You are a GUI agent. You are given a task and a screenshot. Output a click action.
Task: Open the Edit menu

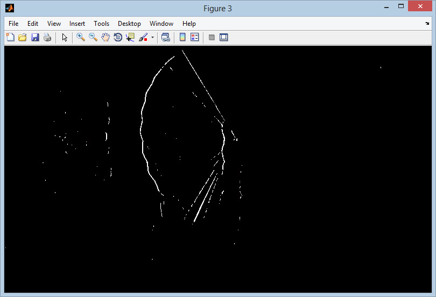click(33, 24)
